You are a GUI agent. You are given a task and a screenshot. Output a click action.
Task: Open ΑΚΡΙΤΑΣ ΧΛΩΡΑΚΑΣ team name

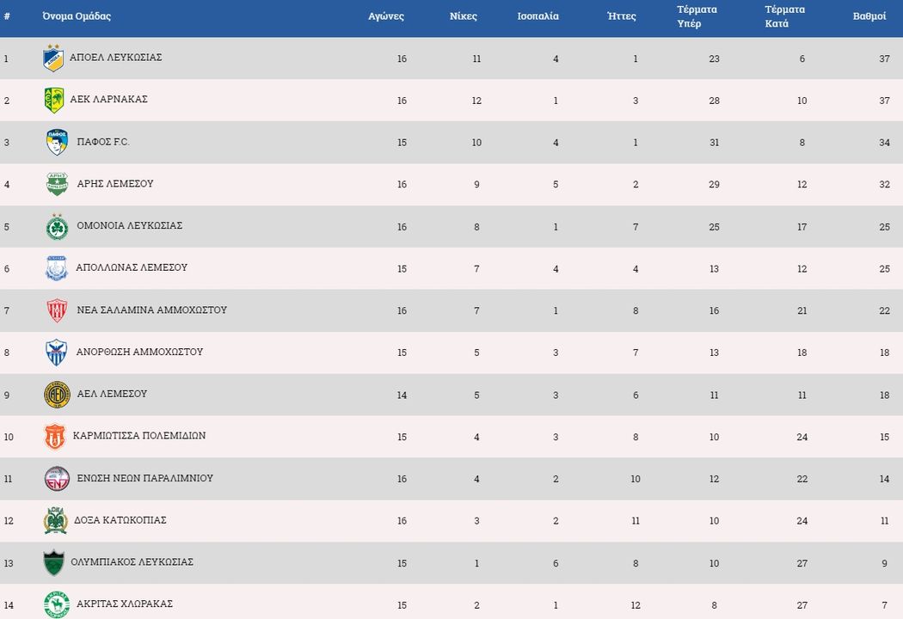125,604
